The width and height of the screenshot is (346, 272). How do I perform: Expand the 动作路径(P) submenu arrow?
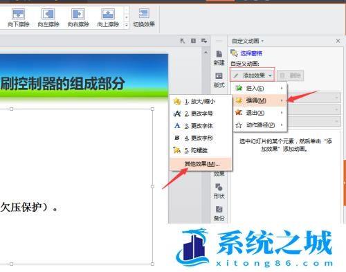coord(282,125)
